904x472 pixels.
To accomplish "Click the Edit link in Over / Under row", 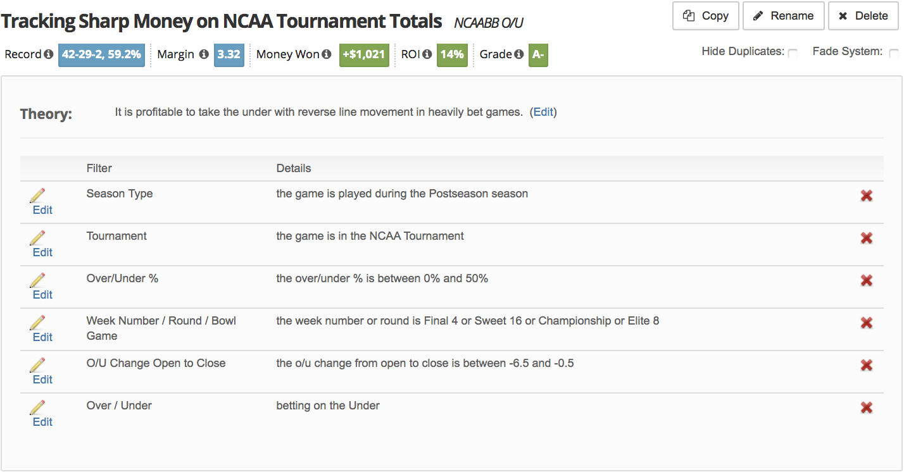I will (42, 422).
